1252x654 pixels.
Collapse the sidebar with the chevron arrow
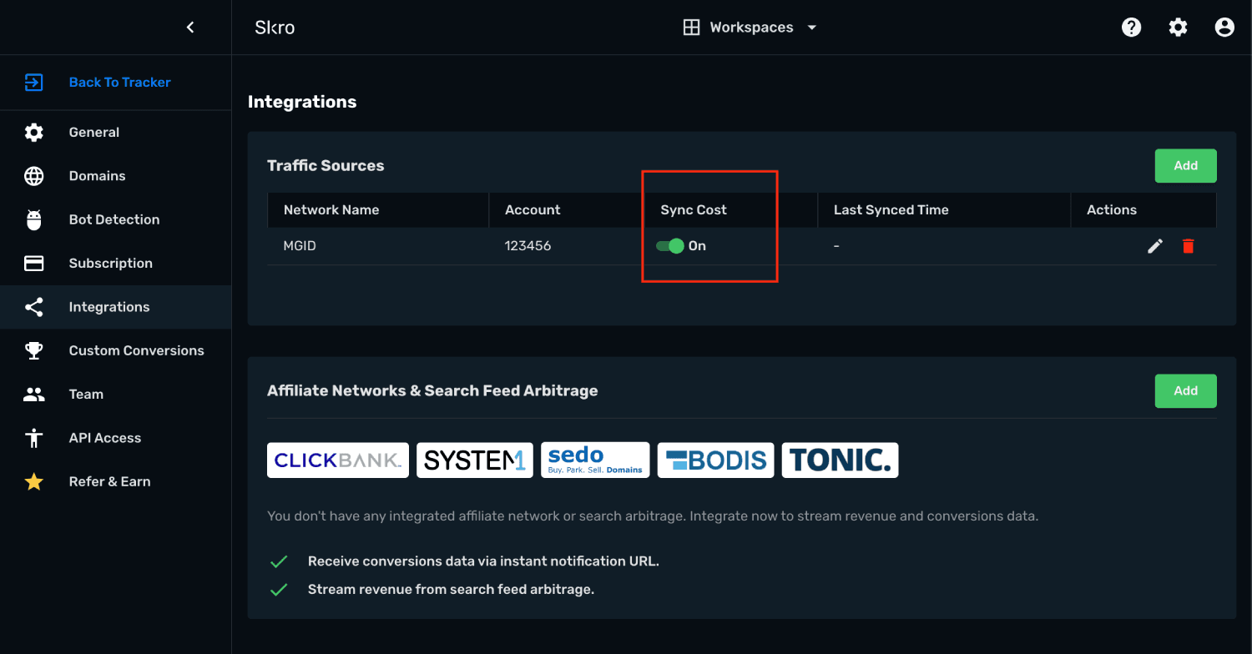coord(190,28)
